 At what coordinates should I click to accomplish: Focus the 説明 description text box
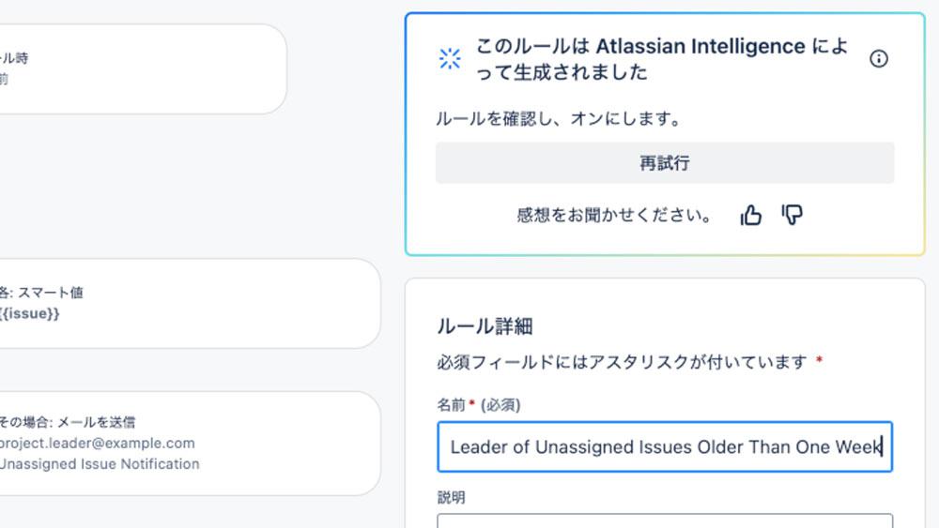(x=665, y=520)
